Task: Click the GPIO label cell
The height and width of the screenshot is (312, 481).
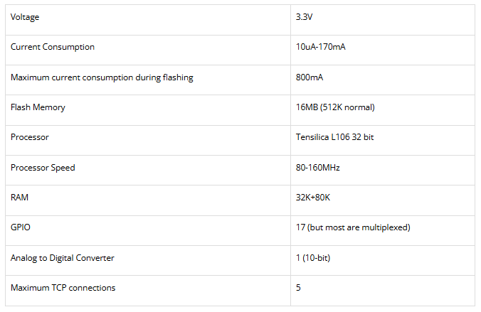Action: [21, 227]
